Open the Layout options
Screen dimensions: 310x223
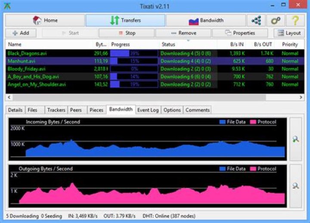click(289, 33)
